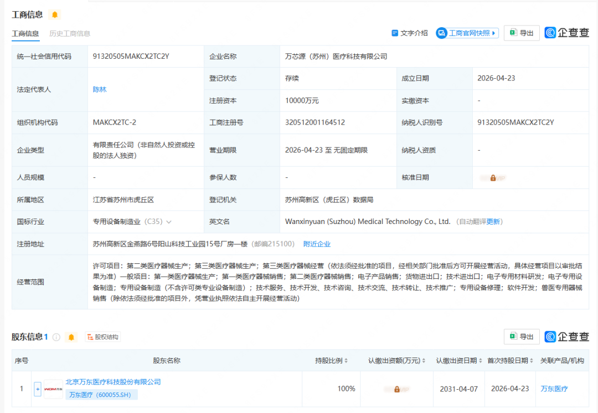Open legal representative 陈林 link

pos(100,89)
